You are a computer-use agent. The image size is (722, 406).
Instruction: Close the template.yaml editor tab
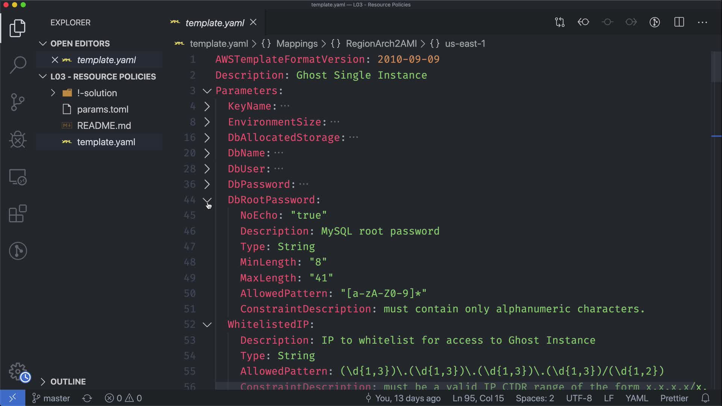click(x=253, y=23)
